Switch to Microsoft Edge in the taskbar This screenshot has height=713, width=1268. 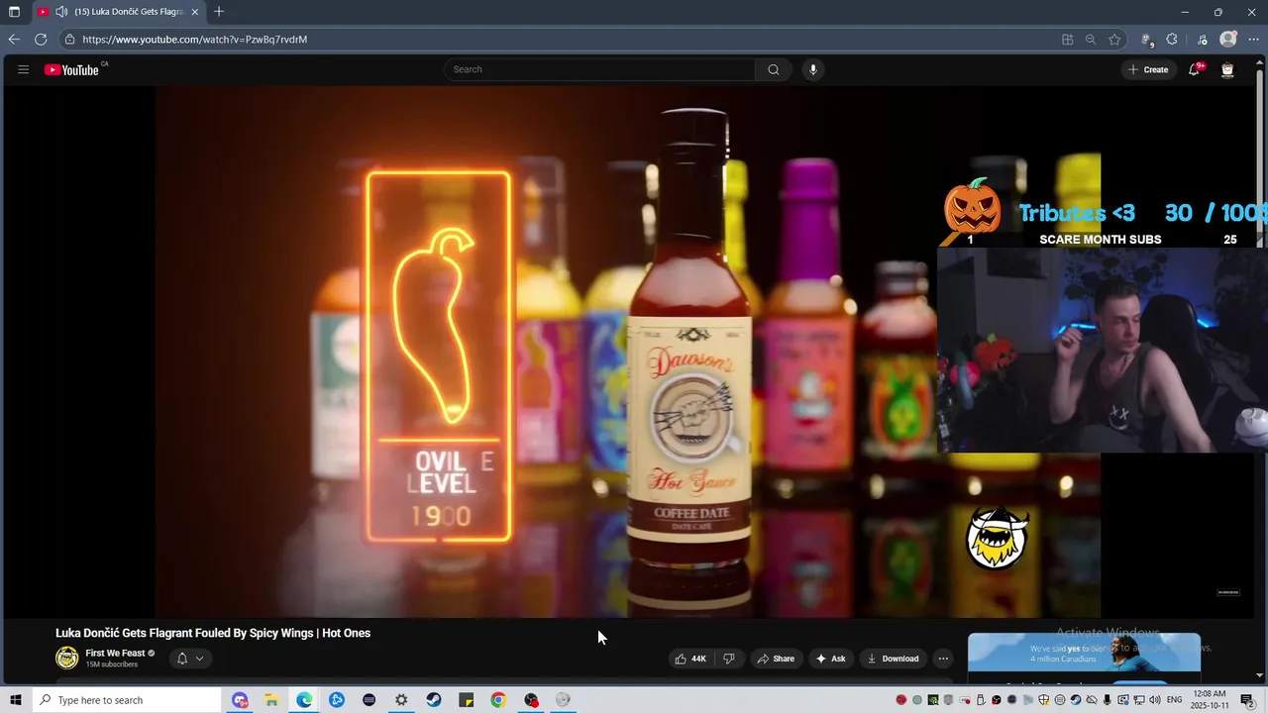[304, 700]
